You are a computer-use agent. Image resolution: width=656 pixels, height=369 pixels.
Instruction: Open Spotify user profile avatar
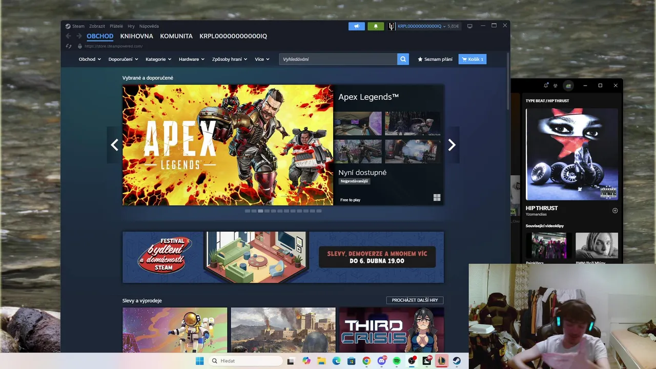click(568, 86)
